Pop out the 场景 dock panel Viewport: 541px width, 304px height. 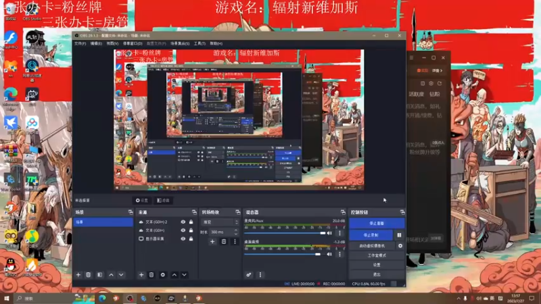(x=131, y=212)
